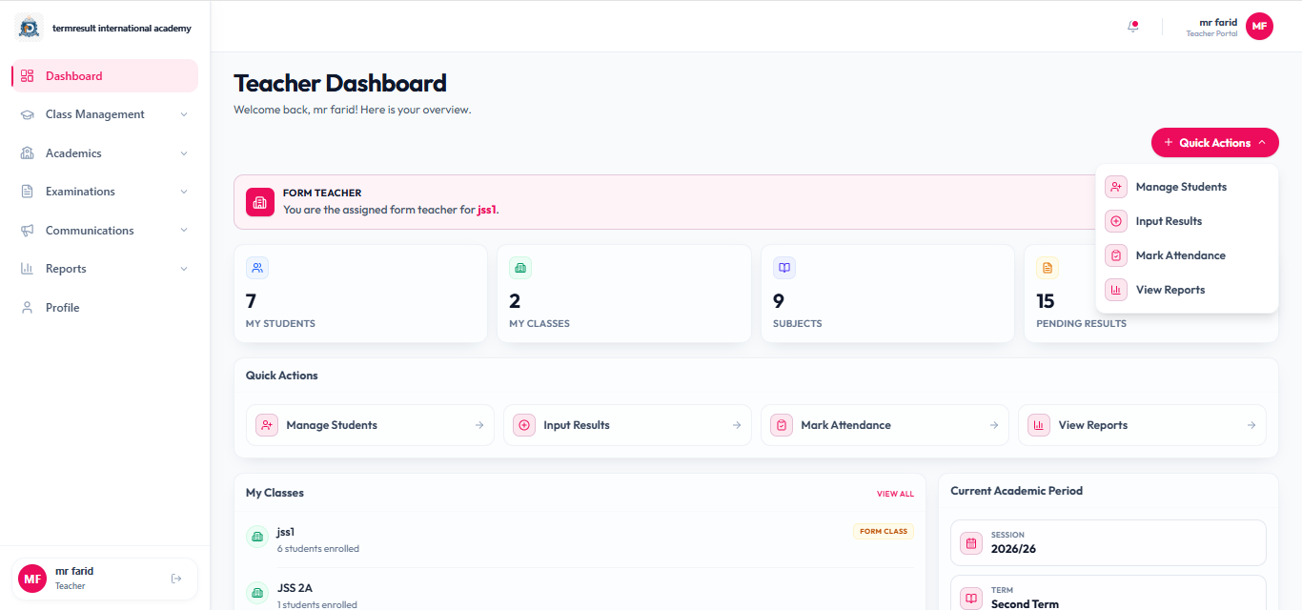1302x610 pixels.
Task: Click the mr farid name in top bar
Action: click(1218, 22)
